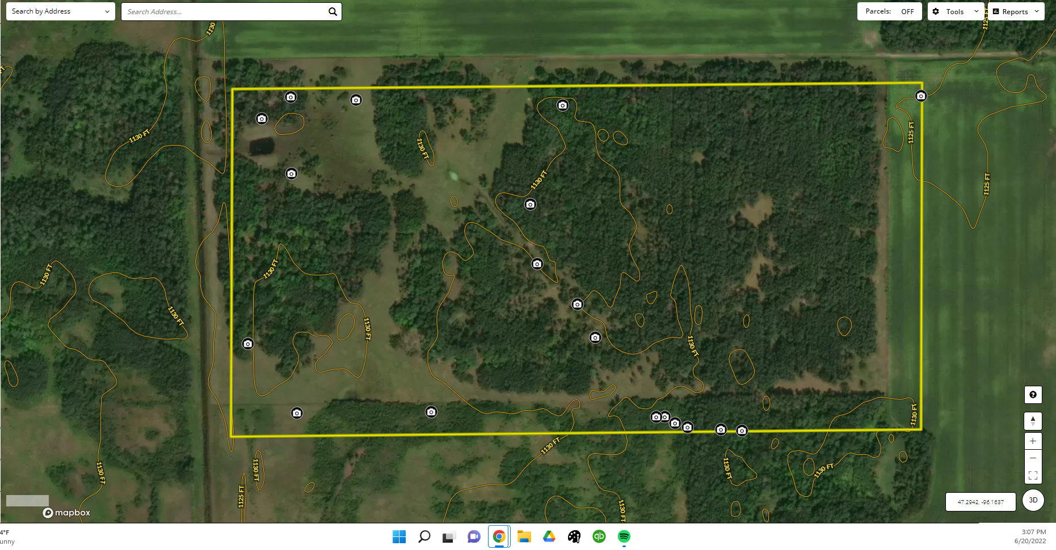The image size is (1056, 550).
Task: Open the Search by Address dropdown
Action: (x=60, y=11)
